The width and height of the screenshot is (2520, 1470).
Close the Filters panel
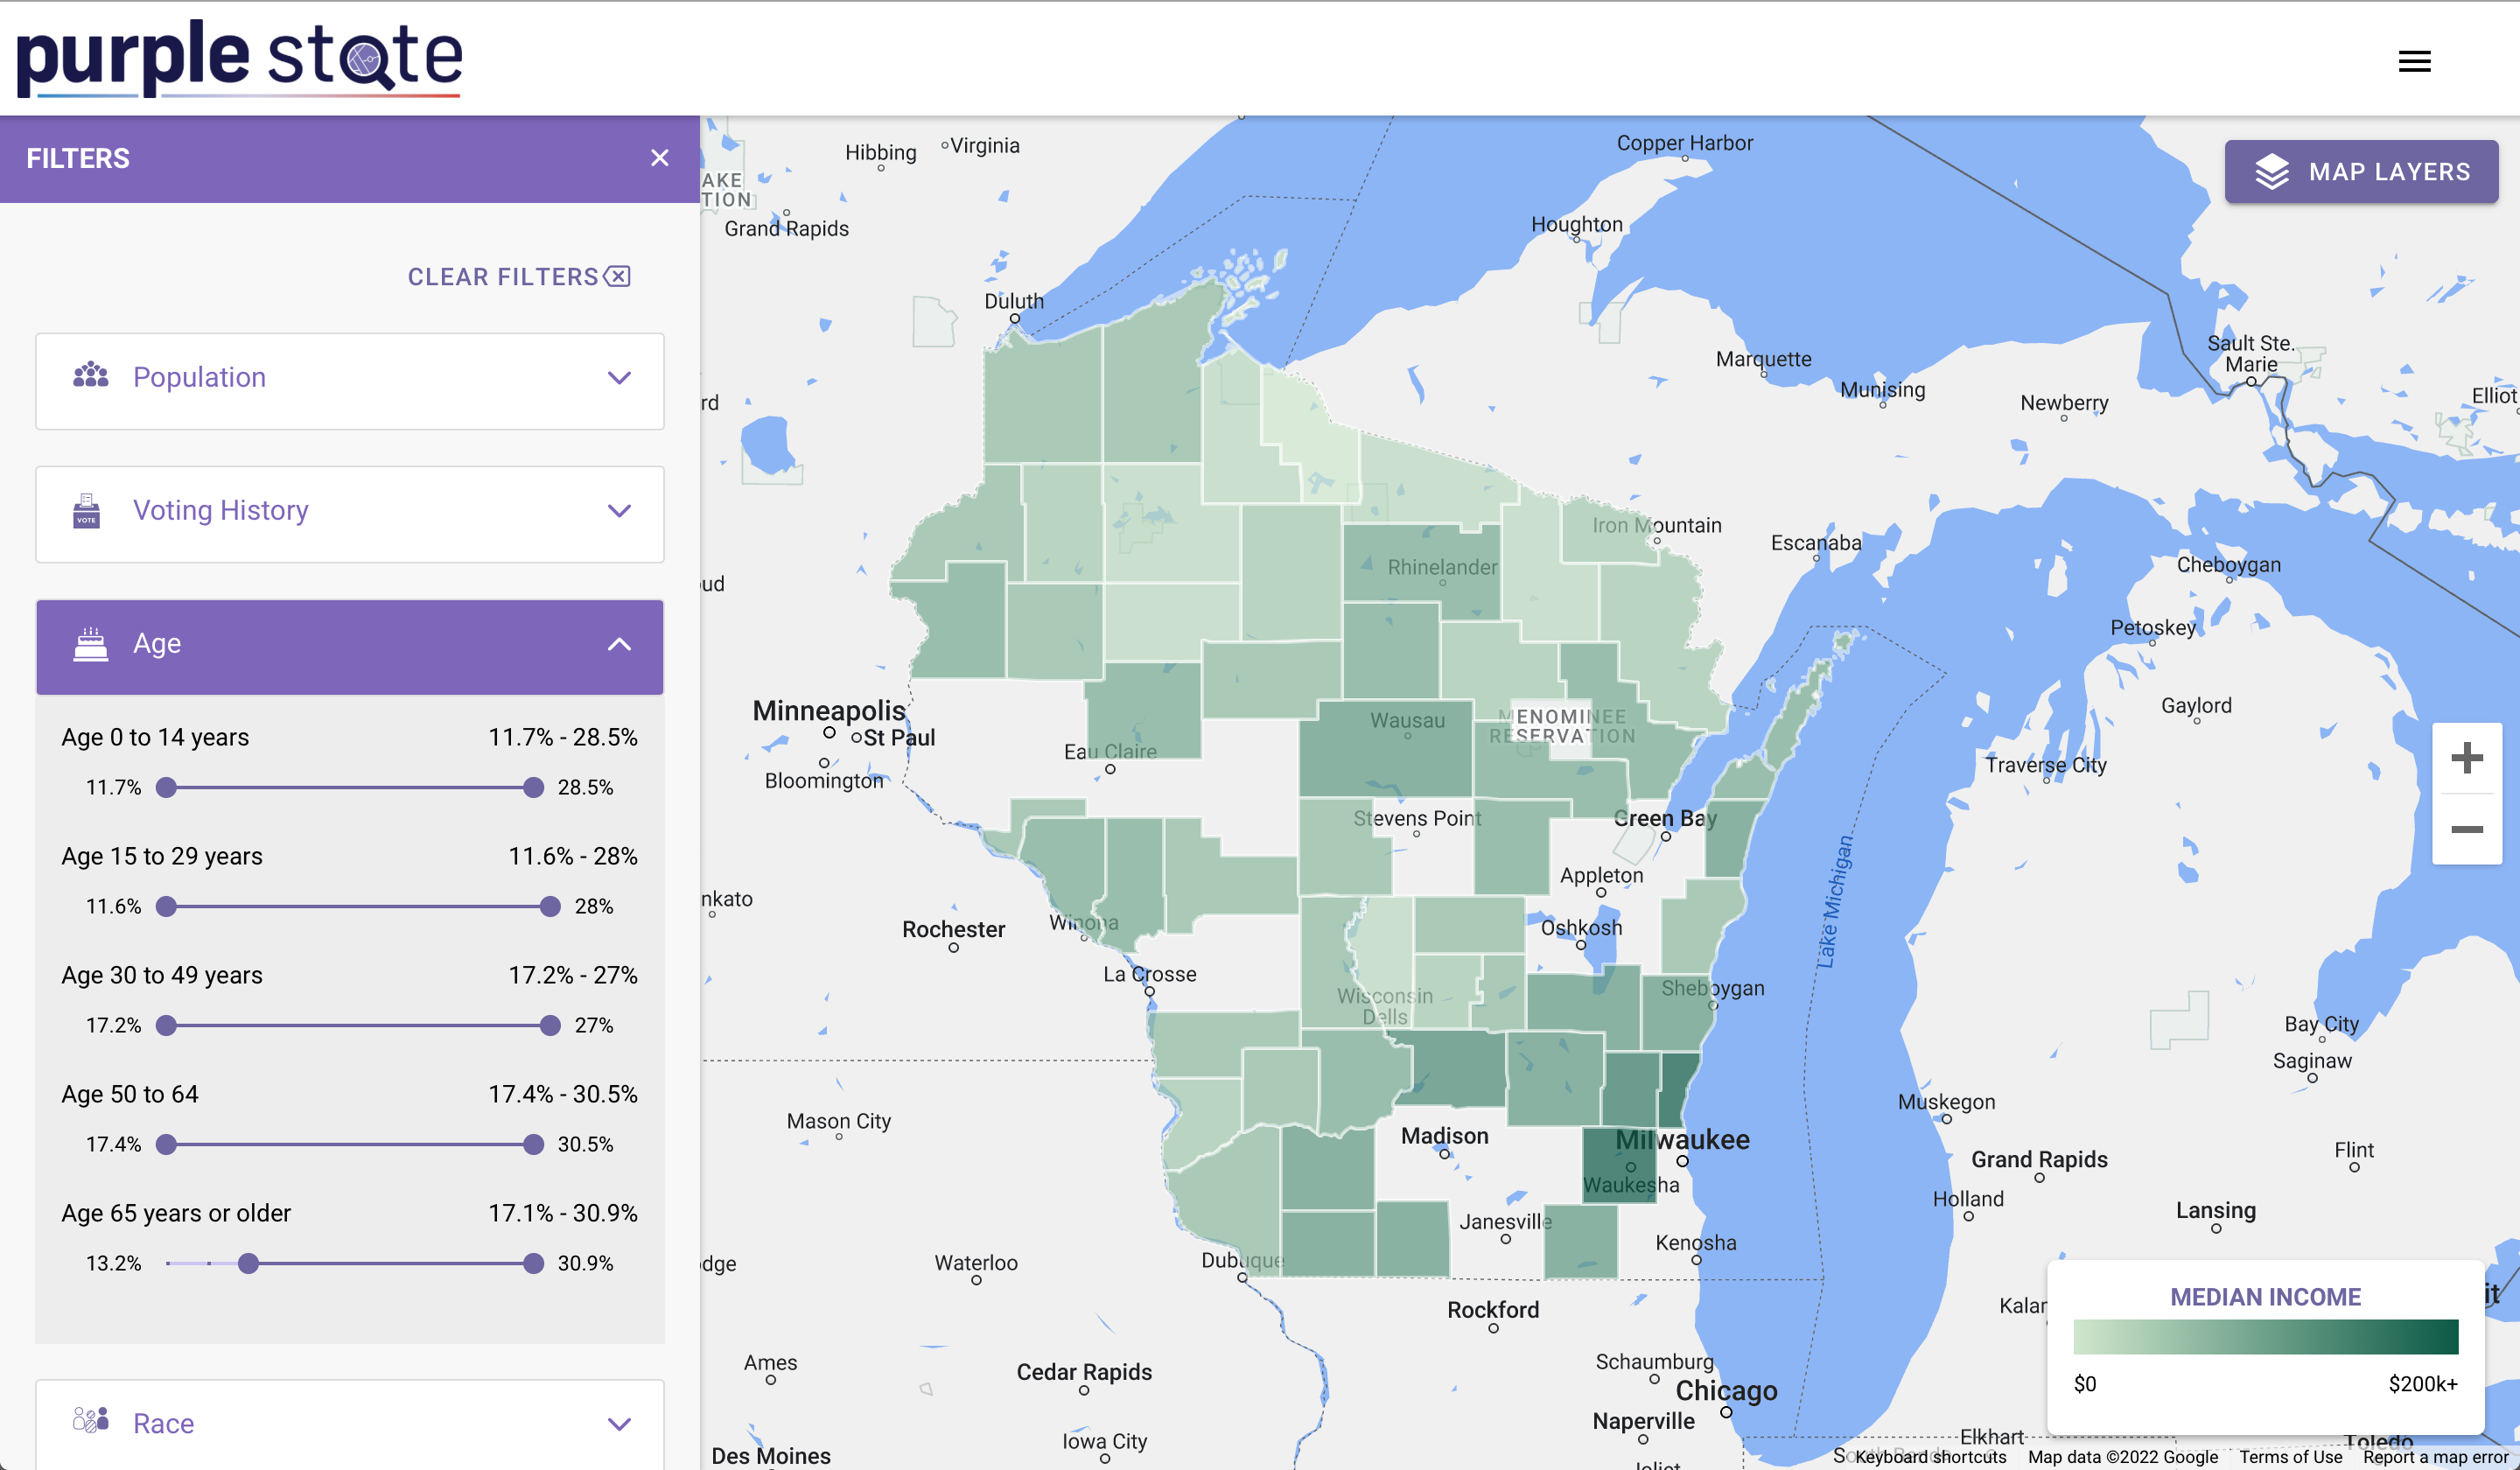click(x=659, y=158)
